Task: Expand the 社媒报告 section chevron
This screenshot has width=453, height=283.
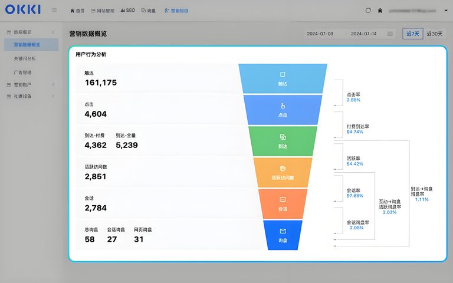Action: click(54, 96)
